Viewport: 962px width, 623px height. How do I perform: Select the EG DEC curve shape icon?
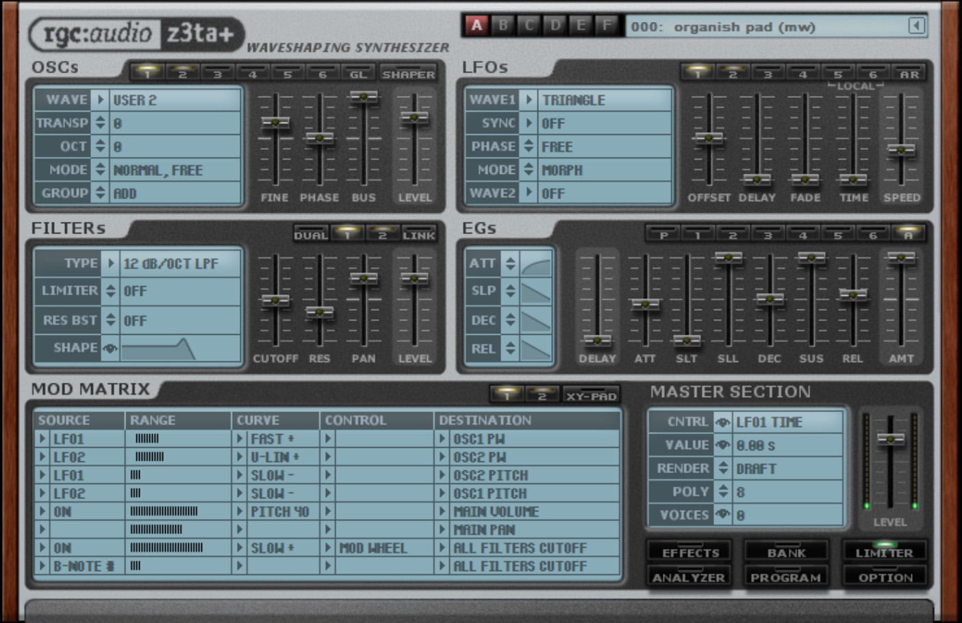pyautogui.click(x=536, y=320)
